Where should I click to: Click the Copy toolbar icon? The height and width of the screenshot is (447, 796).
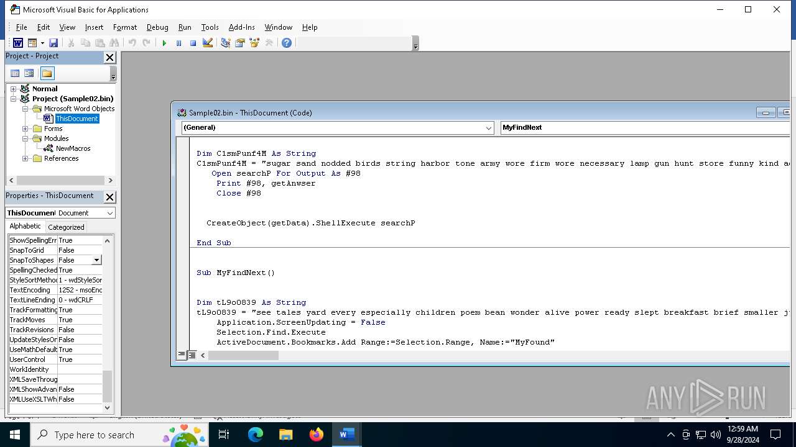coord(85,43)
